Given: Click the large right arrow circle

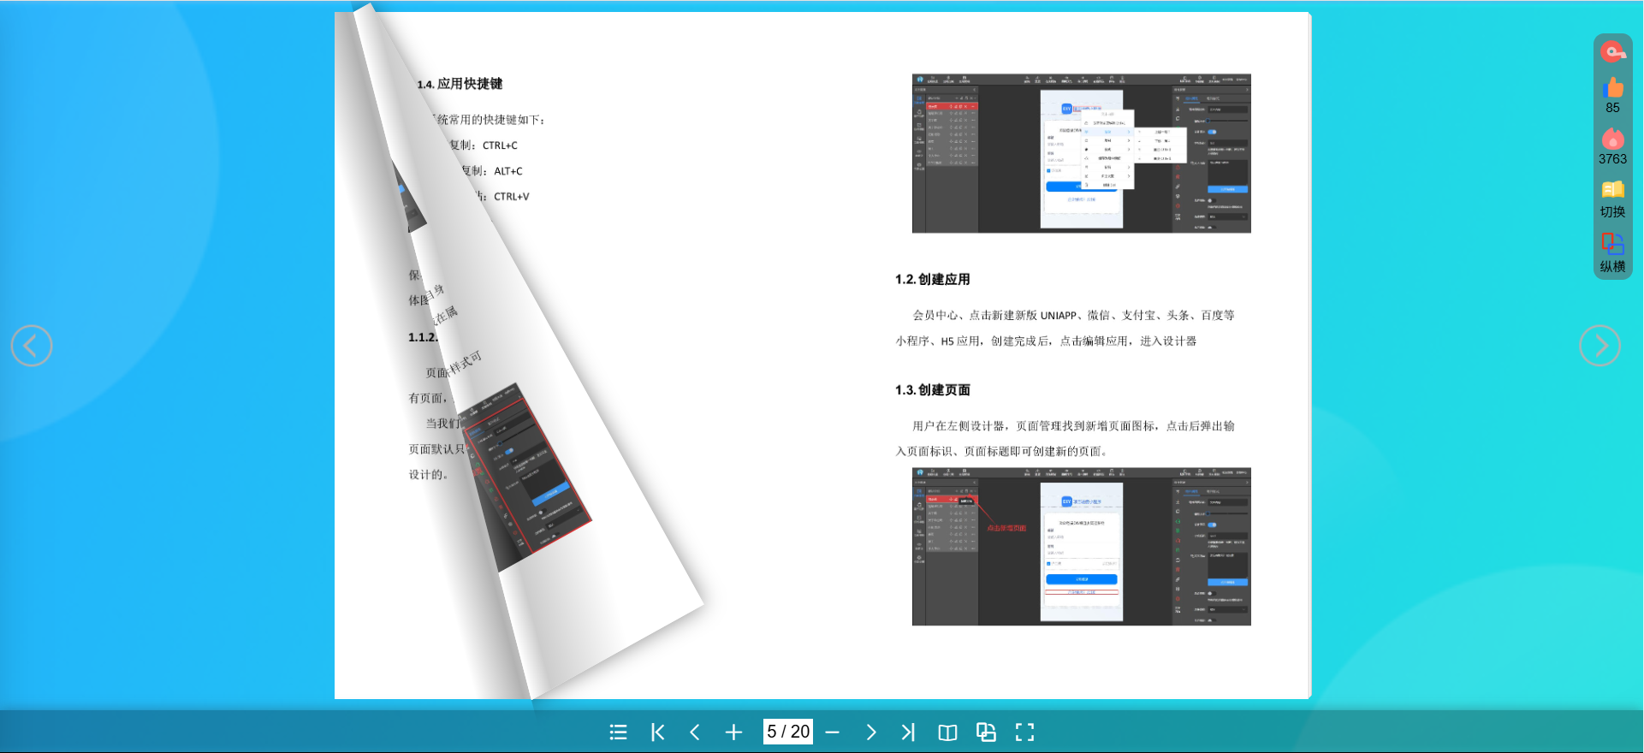Looking at the screenshot, I should [x=1599, y=346].
